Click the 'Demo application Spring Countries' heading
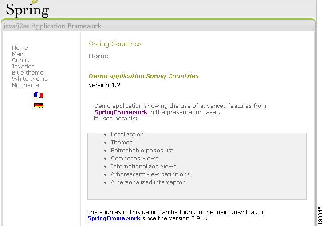Viewport: 323px width, 226px height. 144,76
